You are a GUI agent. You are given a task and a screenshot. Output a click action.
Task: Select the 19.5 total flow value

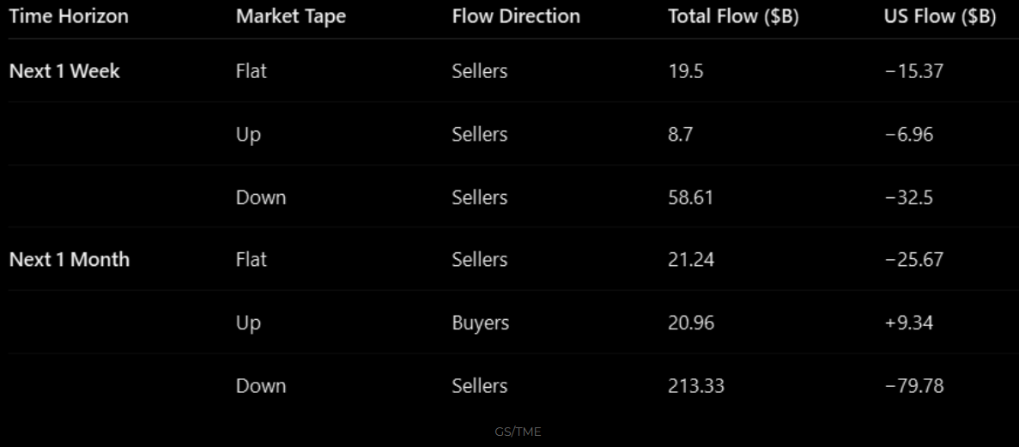click(x=686, y=71)
